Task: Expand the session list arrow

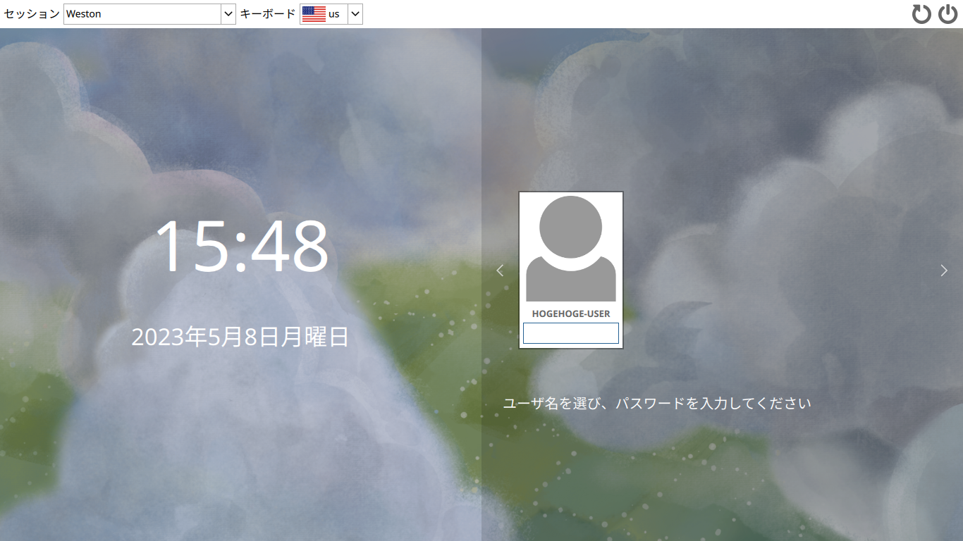Action: point(228,14)
